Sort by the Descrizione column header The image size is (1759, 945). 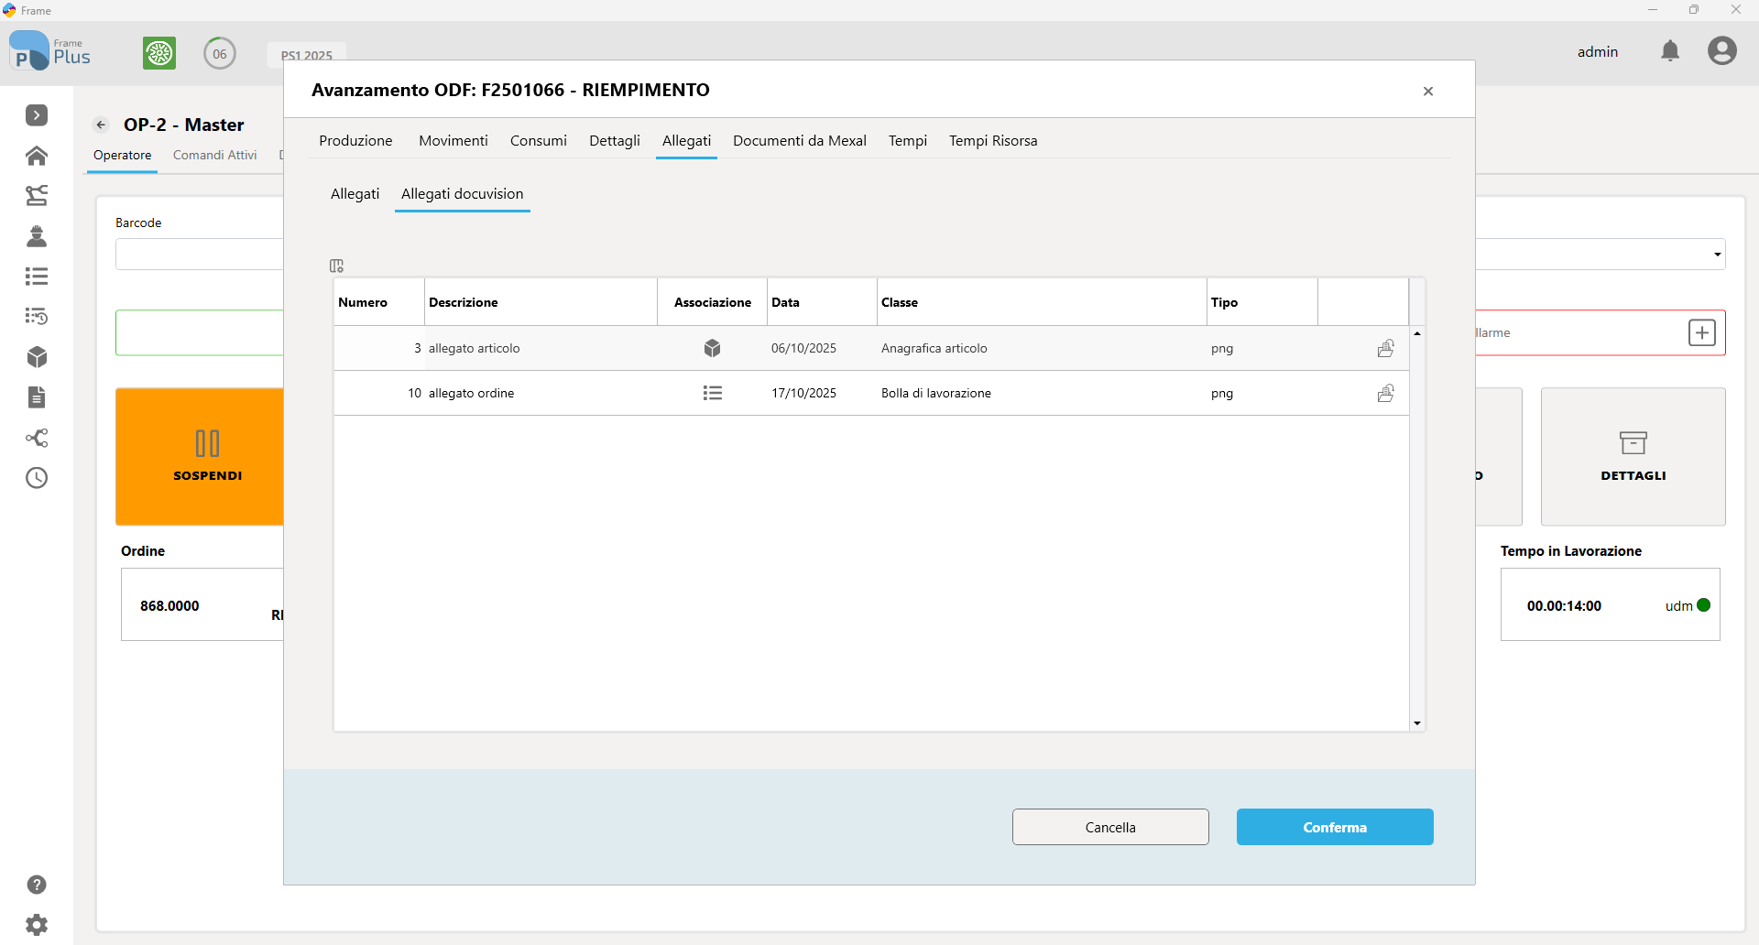541,302
